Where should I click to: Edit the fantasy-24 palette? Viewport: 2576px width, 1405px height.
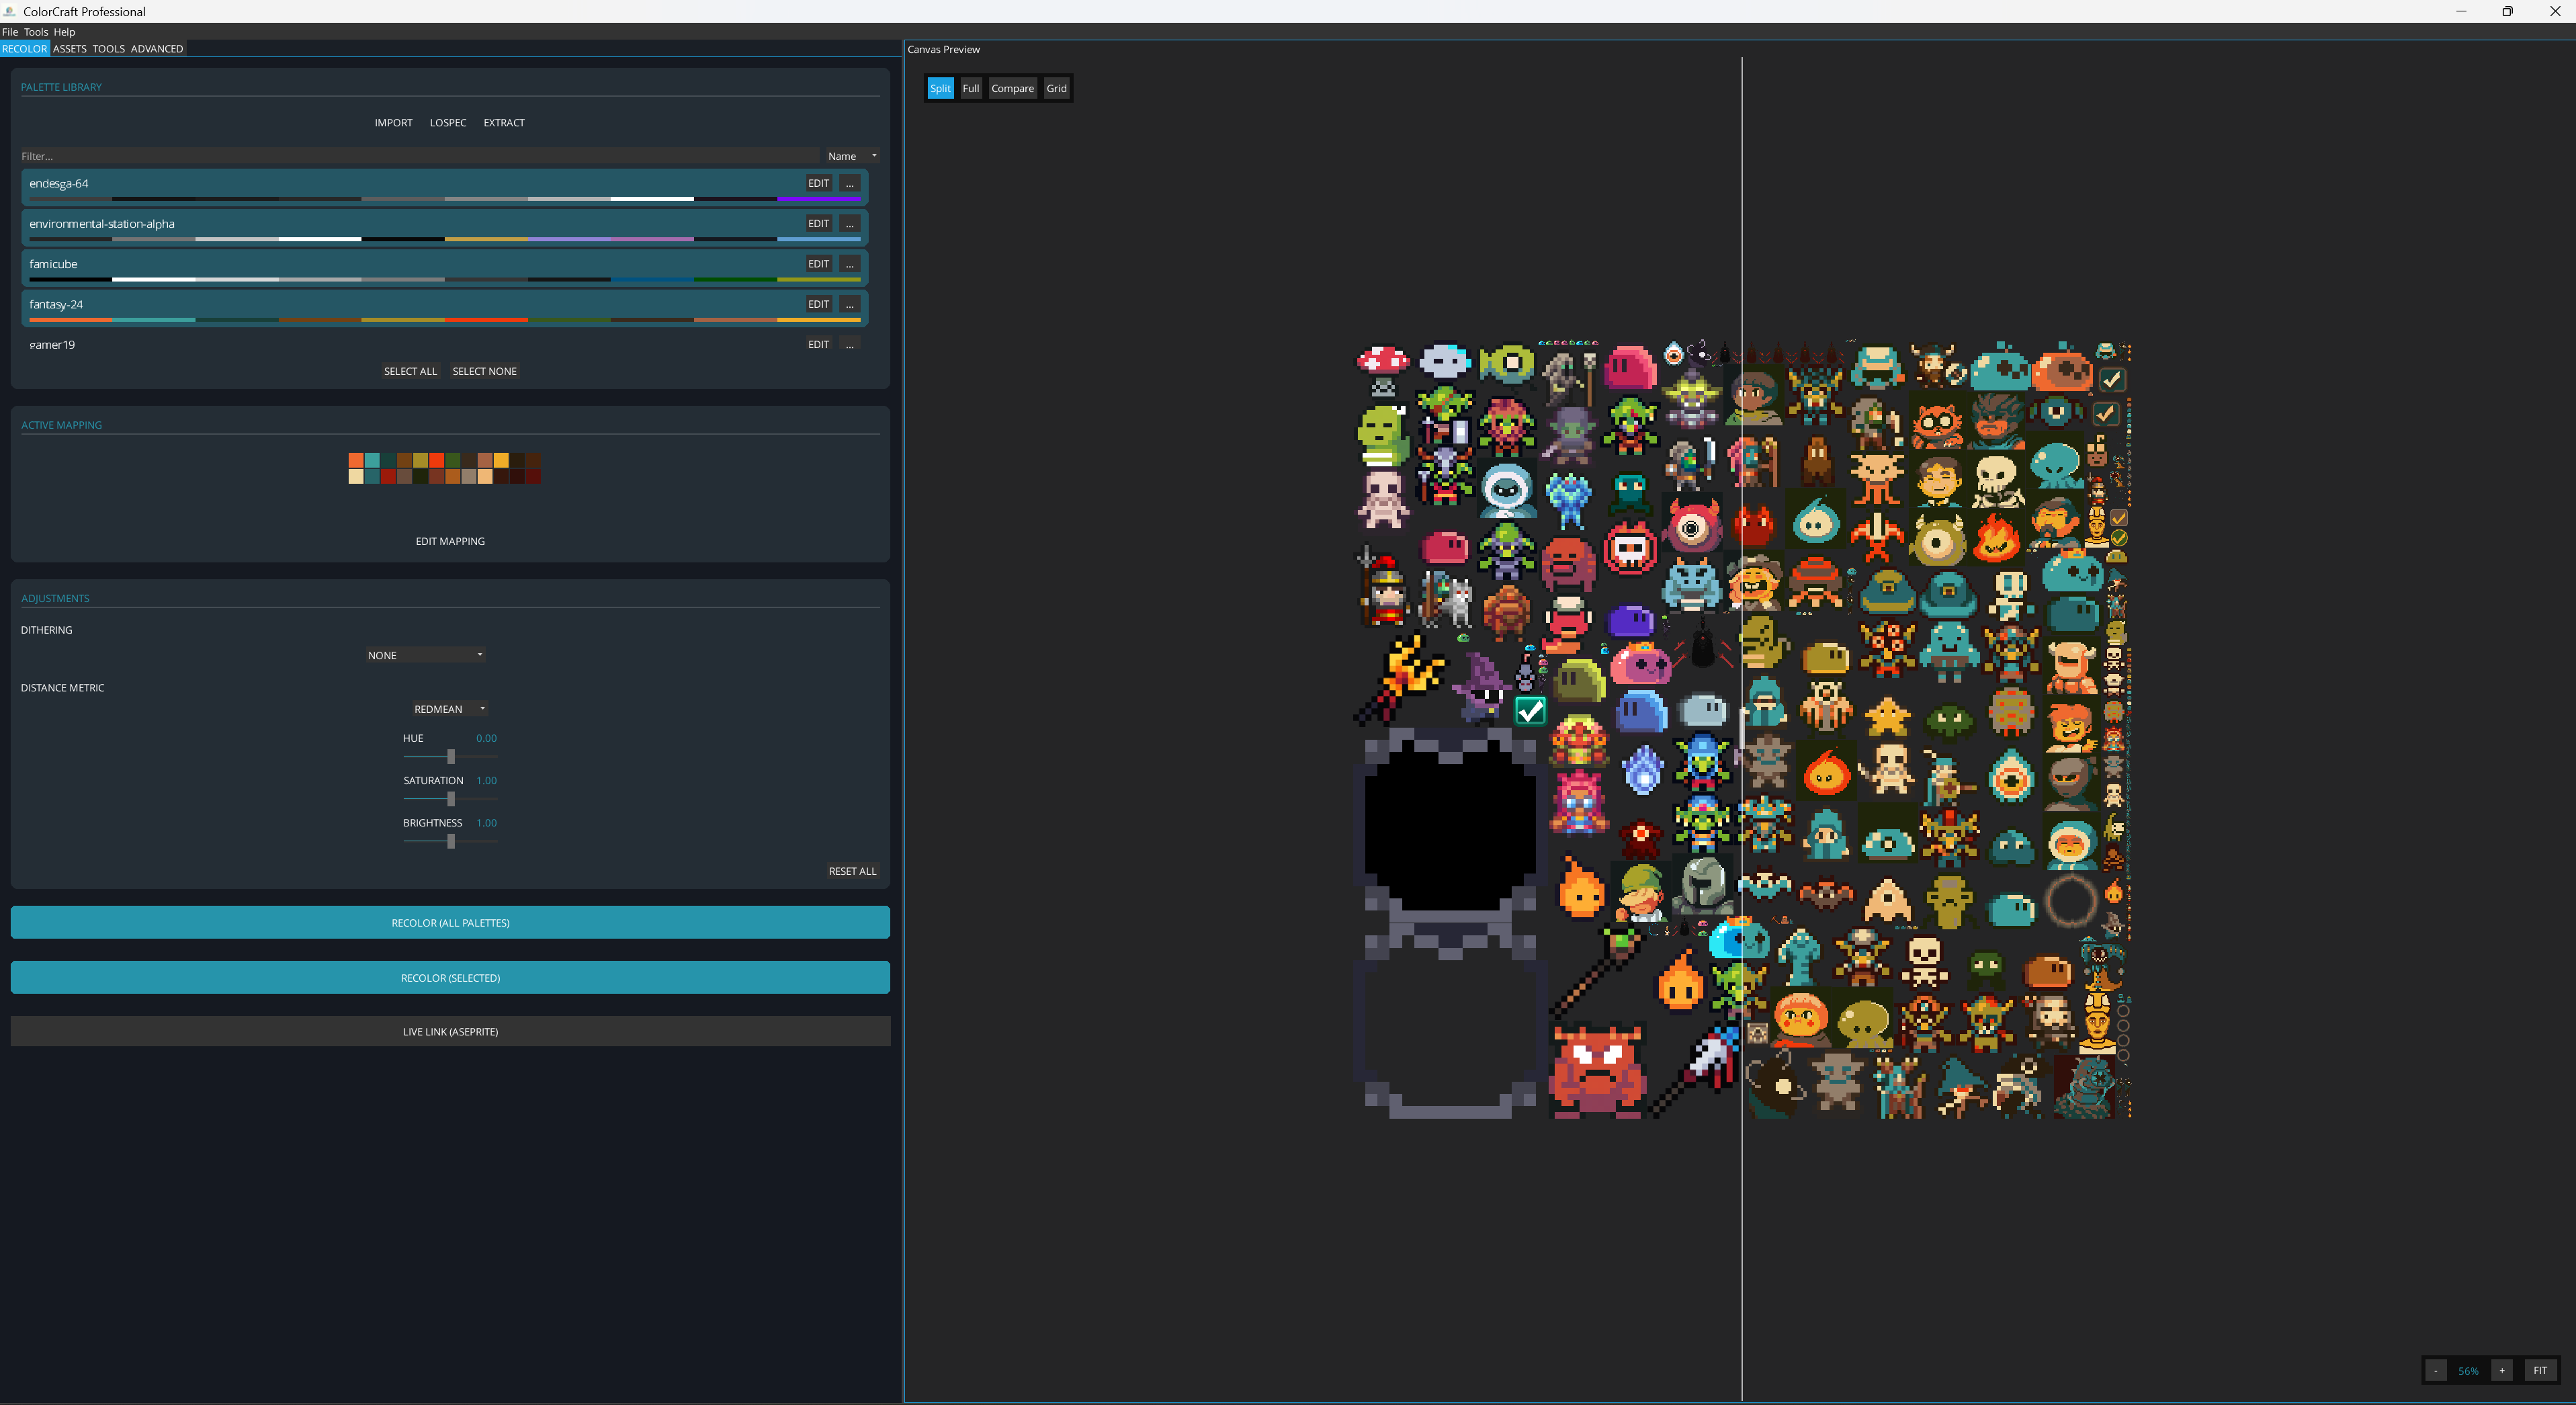[x=818, y=303]
